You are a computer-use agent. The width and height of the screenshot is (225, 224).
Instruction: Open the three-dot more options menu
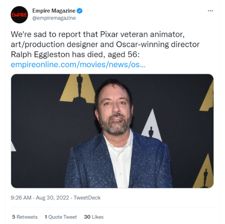coord(210,11)
